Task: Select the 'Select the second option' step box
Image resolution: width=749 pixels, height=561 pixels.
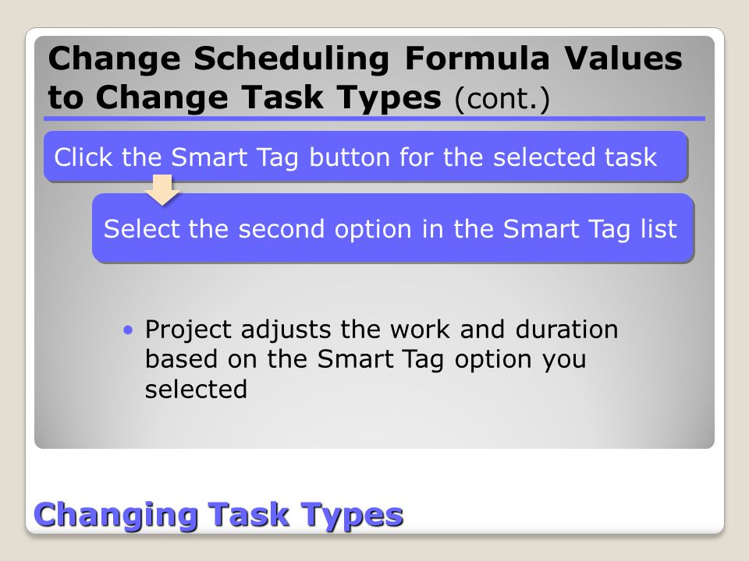Action: (392, 228)
